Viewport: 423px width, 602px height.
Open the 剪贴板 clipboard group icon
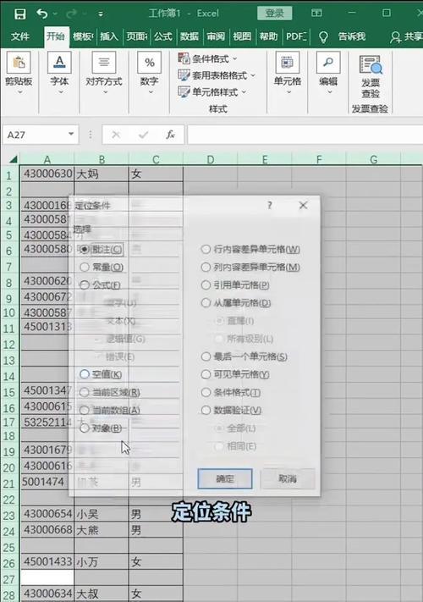(x=19, y=62)
